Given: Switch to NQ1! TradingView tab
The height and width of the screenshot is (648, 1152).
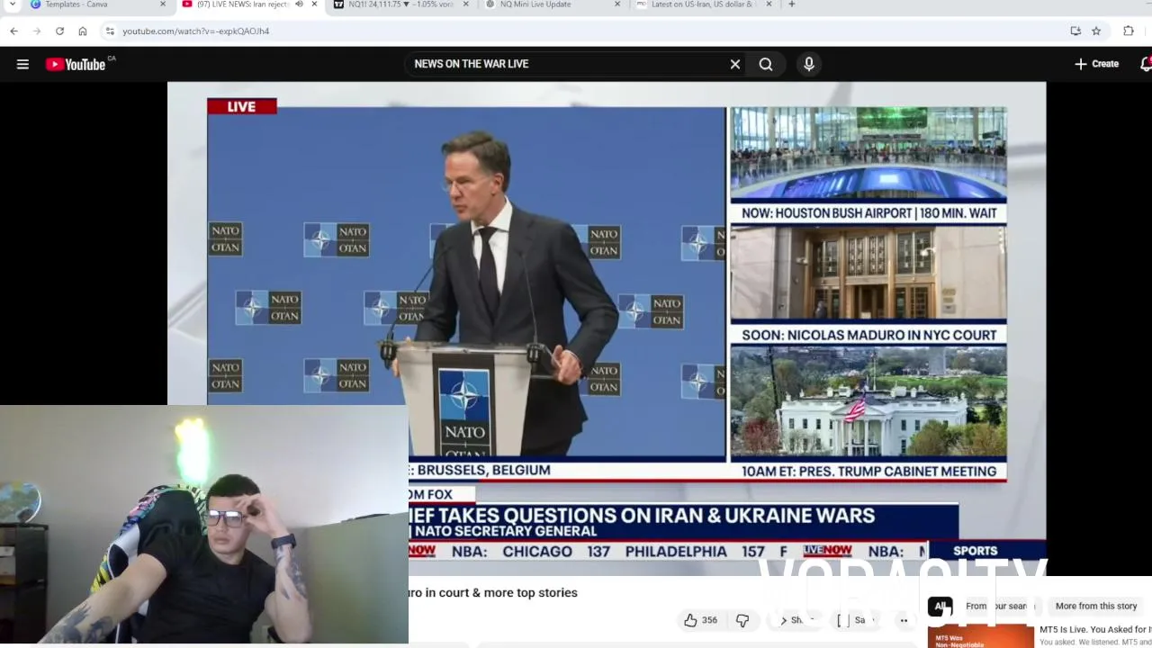Looking at the screenshot, I should coord(400,4).
